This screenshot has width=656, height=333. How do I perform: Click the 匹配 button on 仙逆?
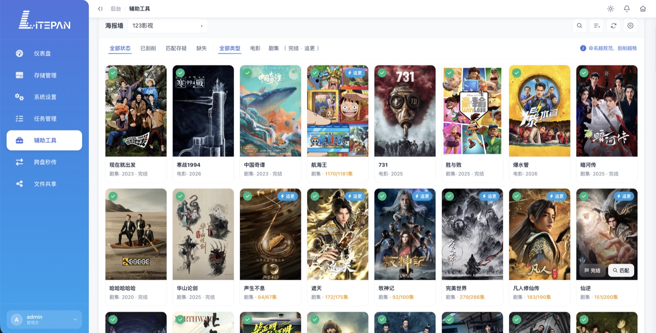coord(621,270)
